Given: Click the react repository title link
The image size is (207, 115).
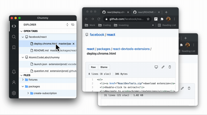Looking at the screenshot, I should 111,35.
